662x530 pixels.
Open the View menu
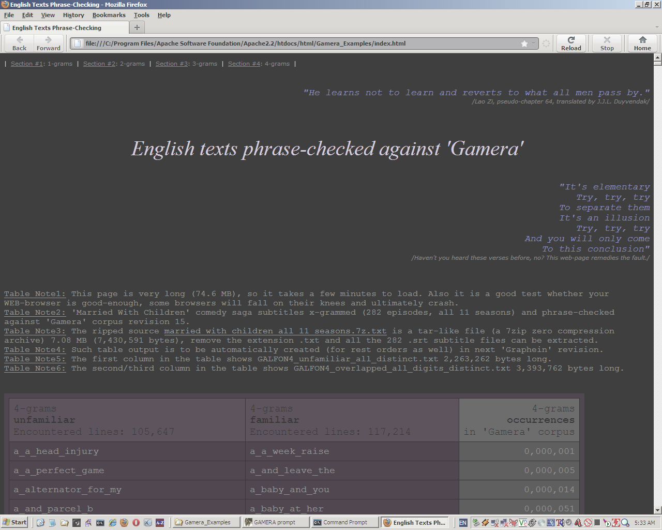[48, 15]
